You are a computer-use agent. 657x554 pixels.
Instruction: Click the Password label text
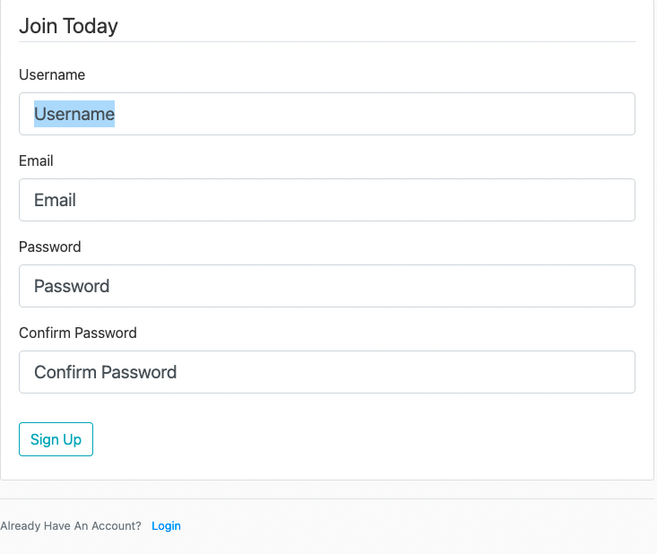[50, 247]
